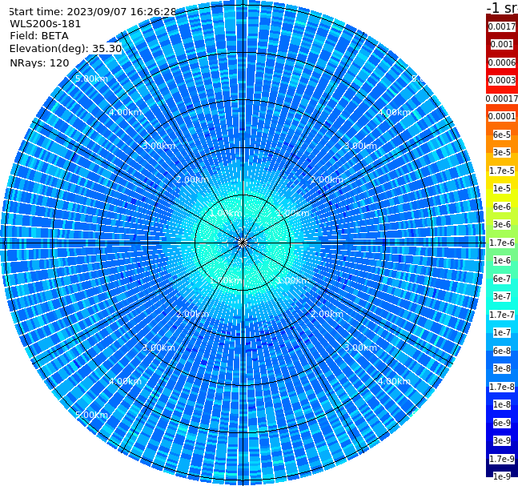Screen dimensions: 518x486
Task: Click the polar plot center origin
Action: tap(243, 243)
